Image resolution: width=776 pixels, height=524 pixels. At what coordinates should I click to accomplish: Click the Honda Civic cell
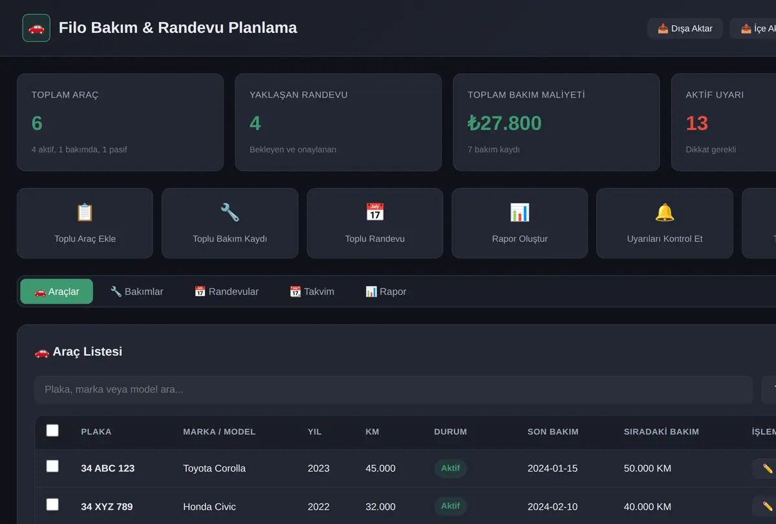click(210, 507)
